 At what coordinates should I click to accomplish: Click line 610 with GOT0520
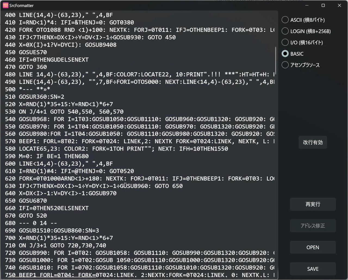click(69, 171)
